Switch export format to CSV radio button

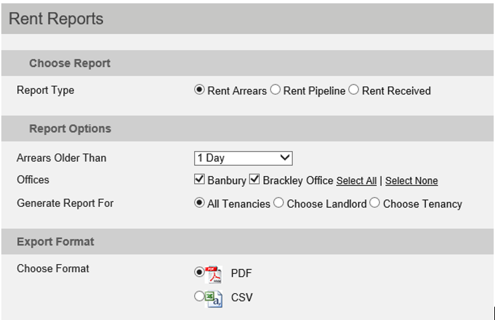pos(199,296)
